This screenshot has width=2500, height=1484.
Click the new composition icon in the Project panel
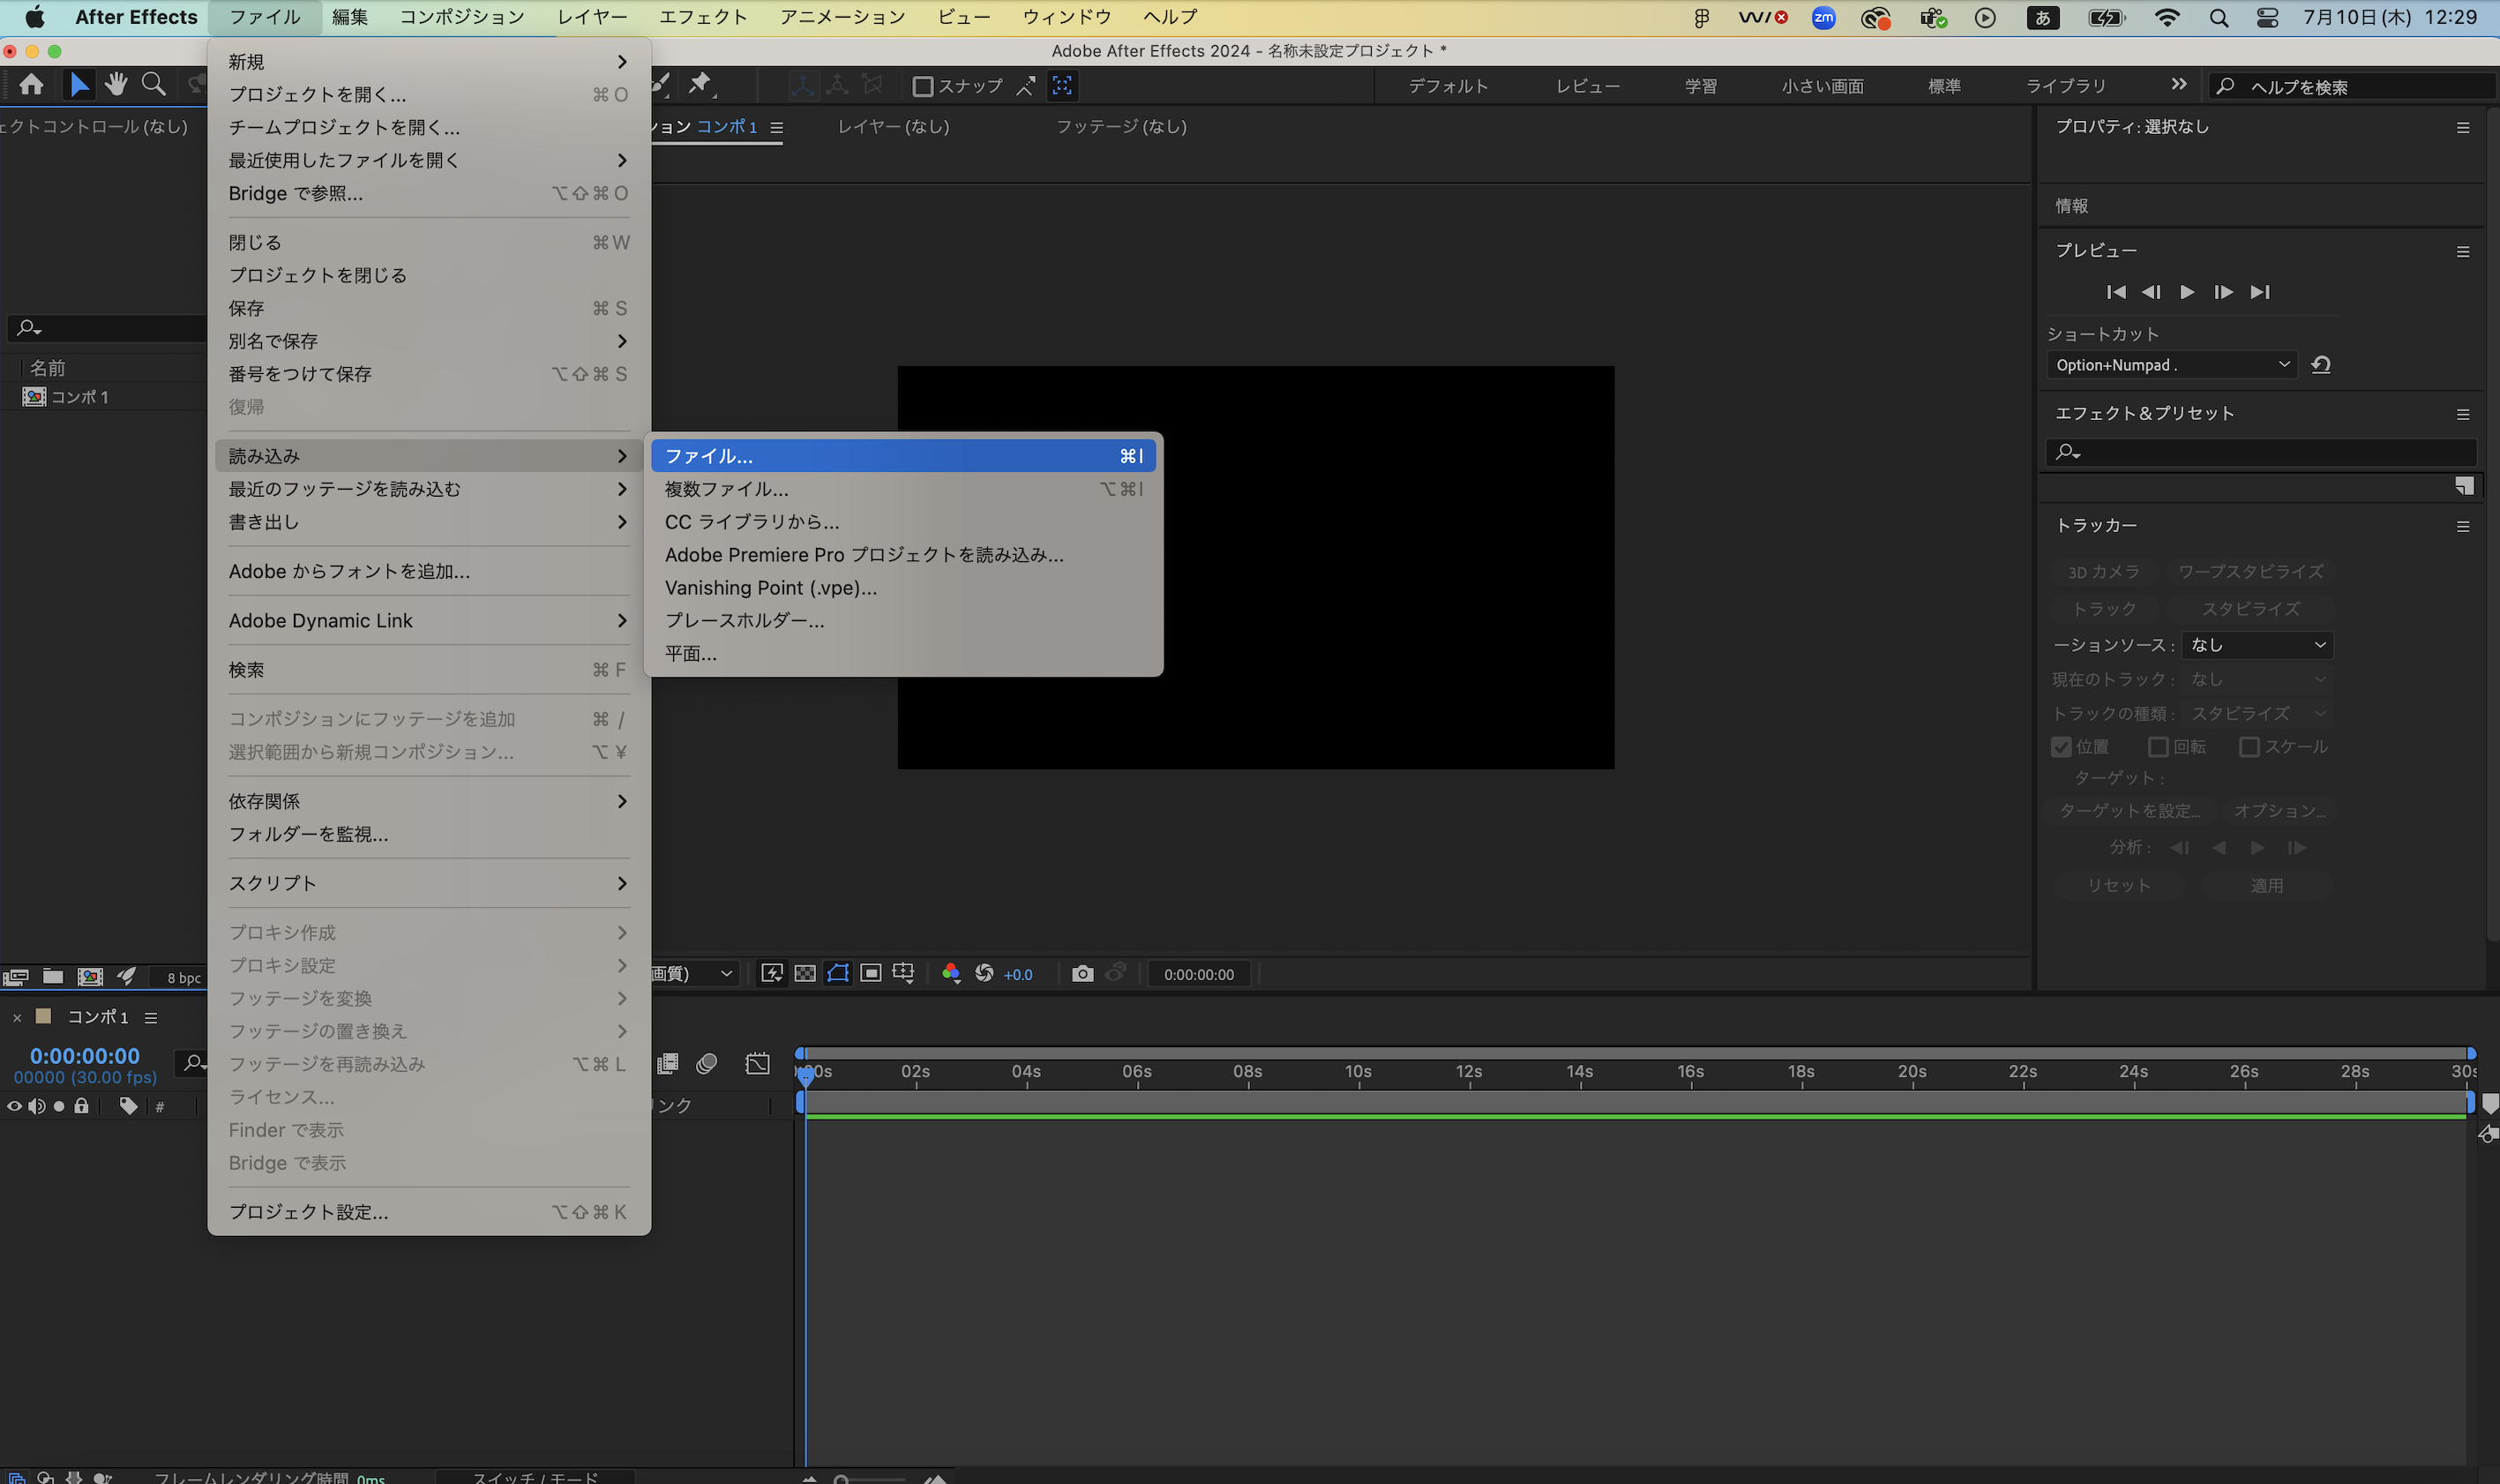click(x=90, y=977)
